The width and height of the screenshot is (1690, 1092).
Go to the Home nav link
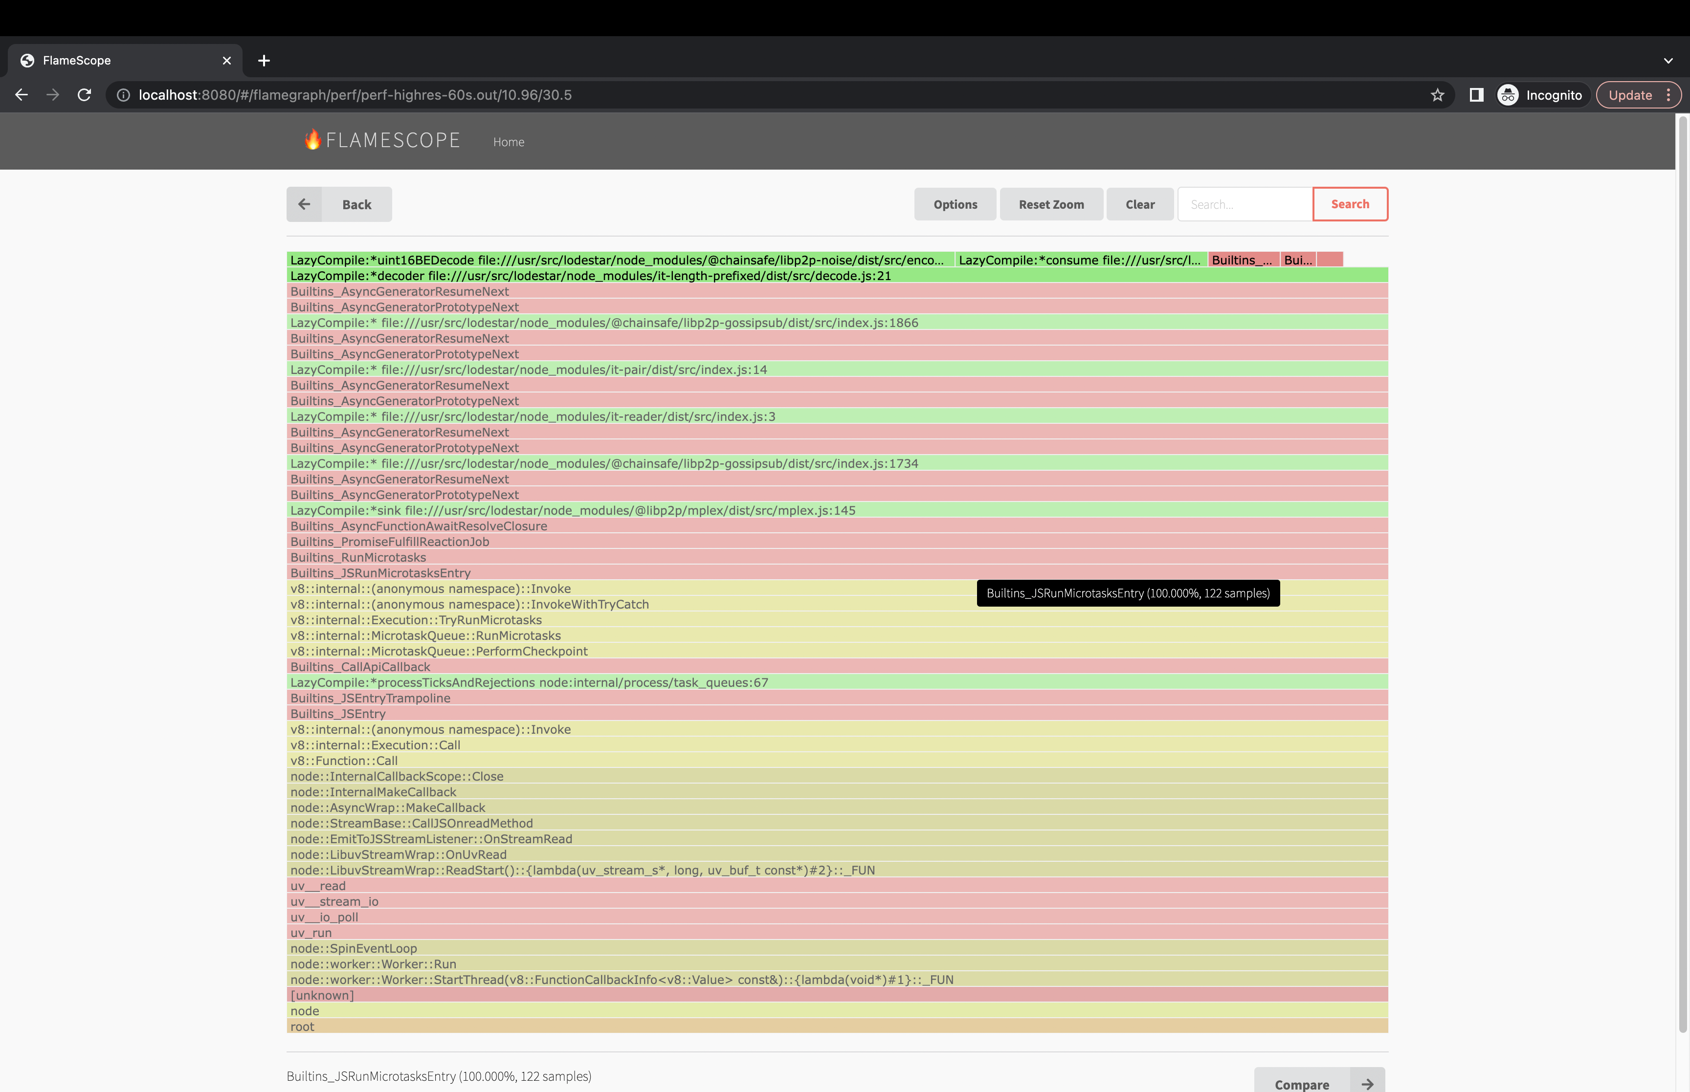(509, 142)
